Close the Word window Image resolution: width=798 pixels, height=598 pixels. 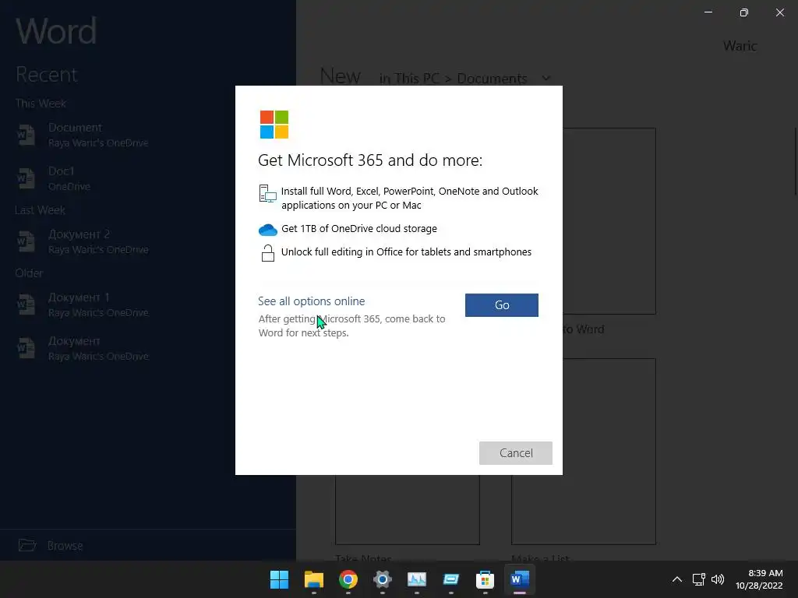(x=779, y=12)
